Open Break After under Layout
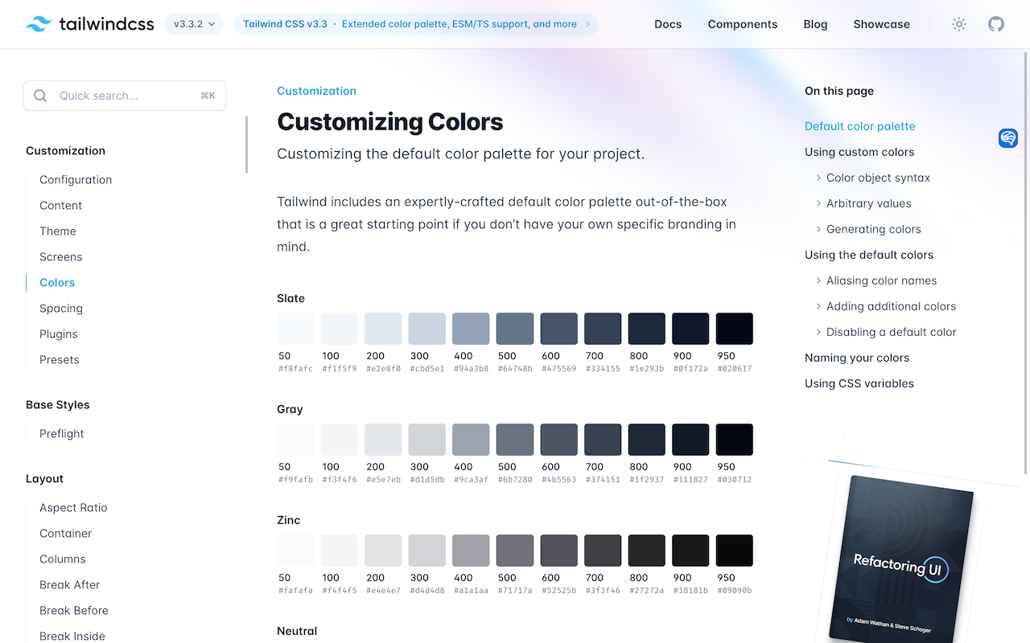The height and width of the screenshot is (643, 1030). click(70, 585)
